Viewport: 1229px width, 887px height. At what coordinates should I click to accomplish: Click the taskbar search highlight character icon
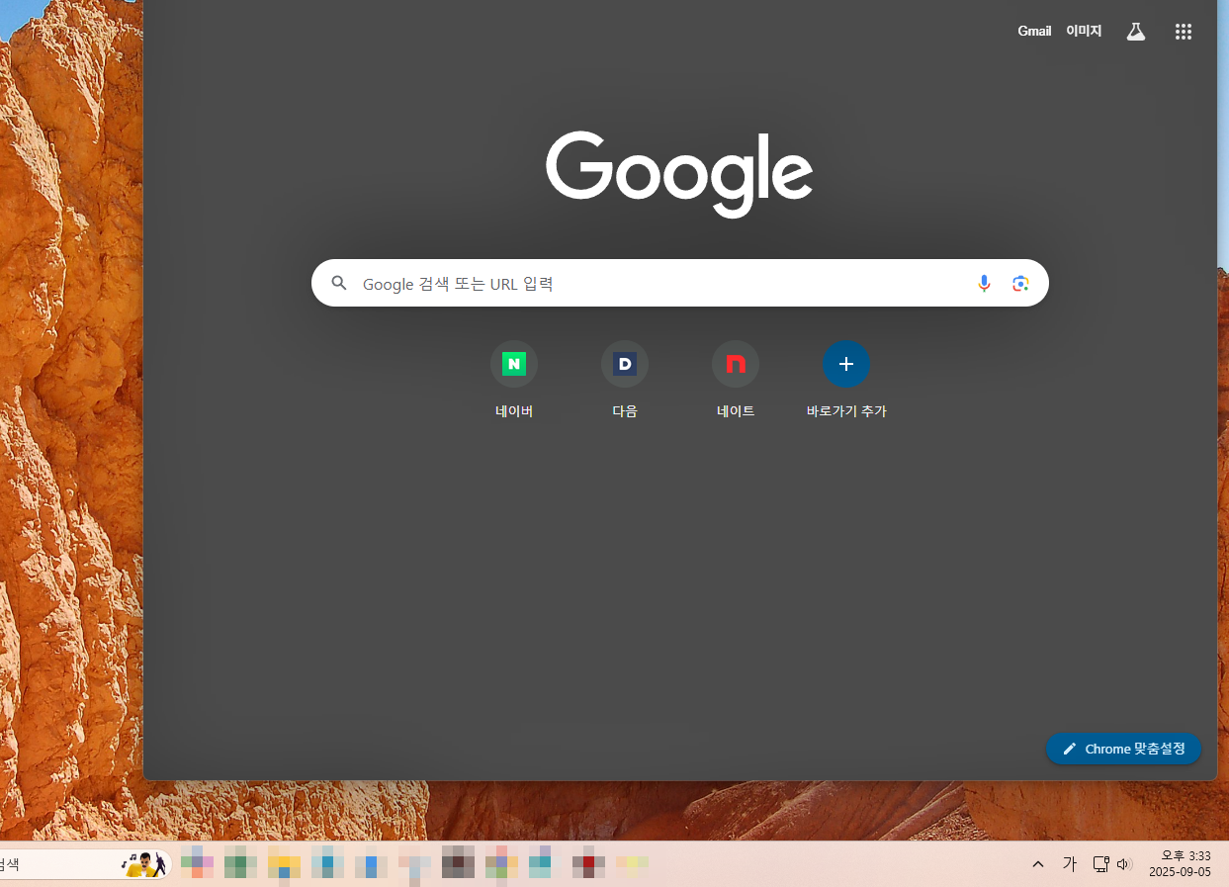tap(143, 864)
